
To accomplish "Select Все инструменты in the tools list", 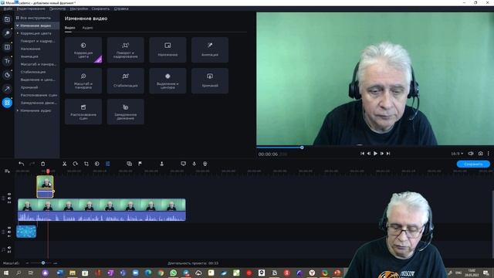I will tap(36, 18).
